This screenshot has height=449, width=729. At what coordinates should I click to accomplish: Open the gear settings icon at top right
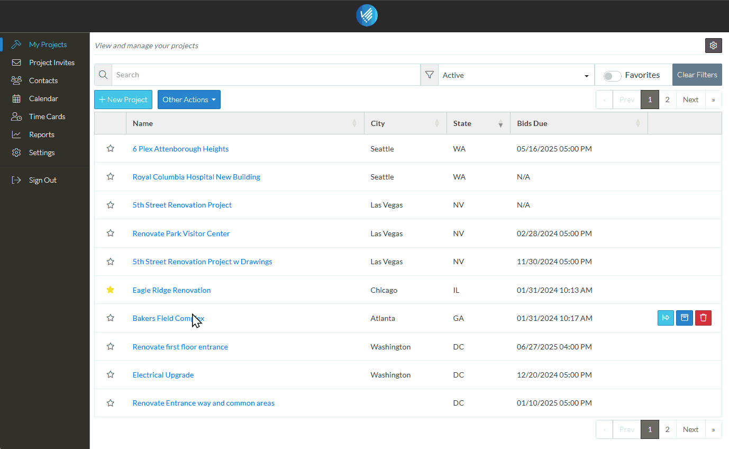713,46
